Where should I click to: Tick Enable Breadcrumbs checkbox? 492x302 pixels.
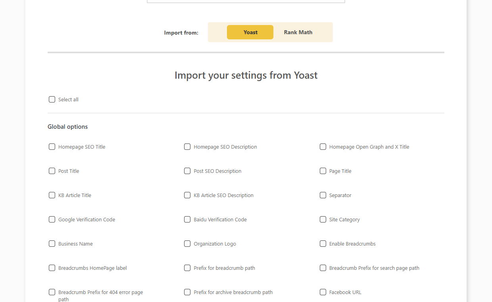pyautogui.click(x=323, y=244)
